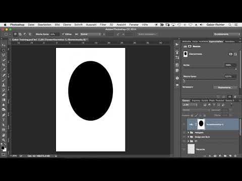
Task: Open the Art style dropdown
Action: [90, 34]
